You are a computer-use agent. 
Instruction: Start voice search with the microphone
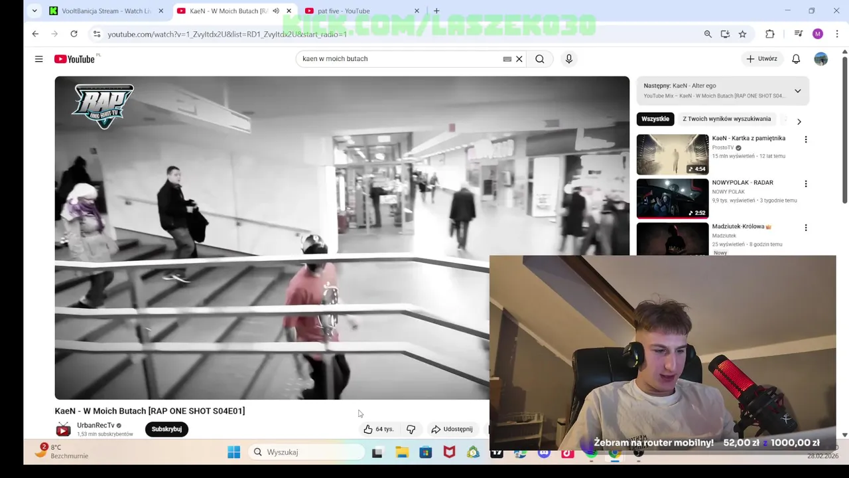coord(568,59)
